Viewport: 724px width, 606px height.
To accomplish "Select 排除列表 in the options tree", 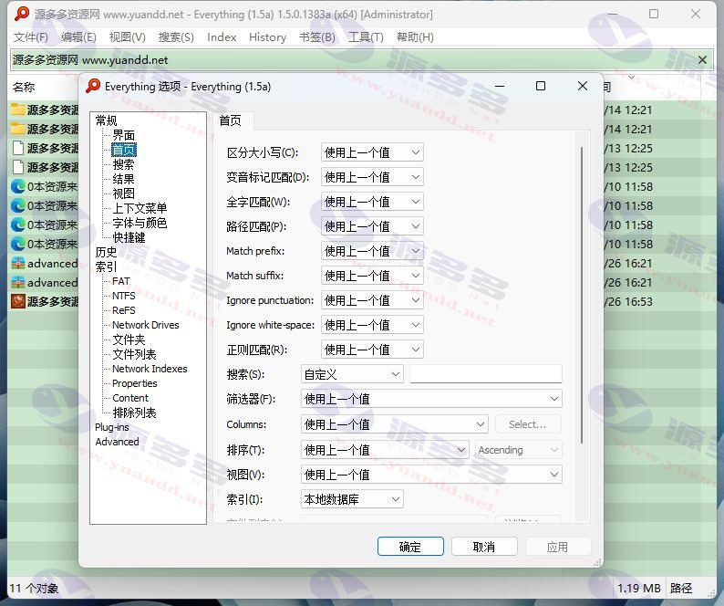I will point(134,413).
